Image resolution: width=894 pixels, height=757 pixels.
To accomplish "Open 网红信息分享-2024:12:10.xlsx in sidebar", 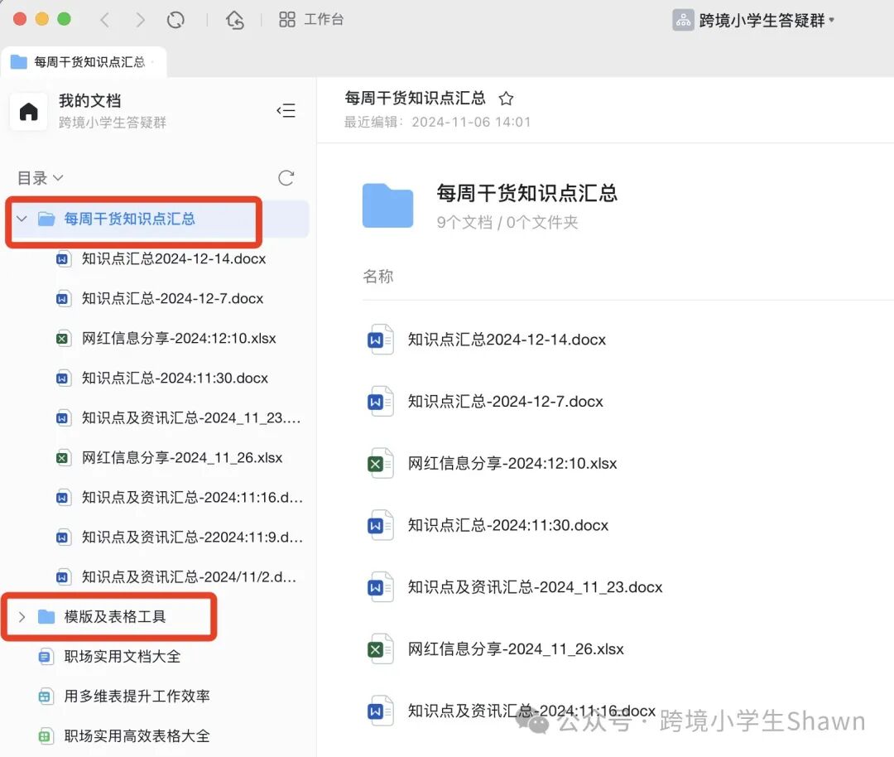I will pos(179,338).
